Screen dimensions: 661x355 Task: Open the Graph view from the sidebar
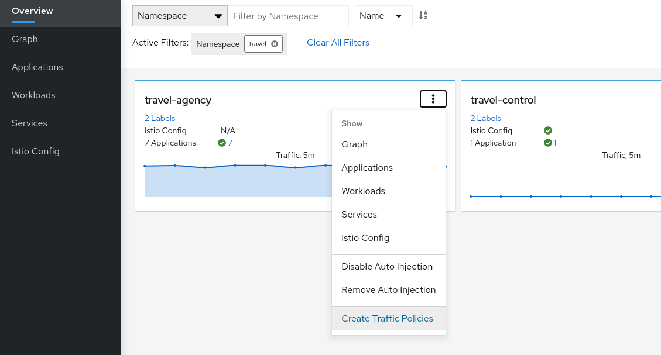tap(24, 39)
